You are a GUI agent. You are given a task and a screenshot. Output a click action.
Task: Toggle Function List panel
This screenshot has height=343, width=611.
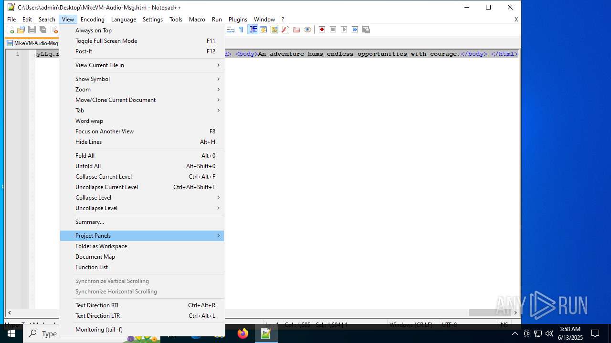[x=142, y=267]
